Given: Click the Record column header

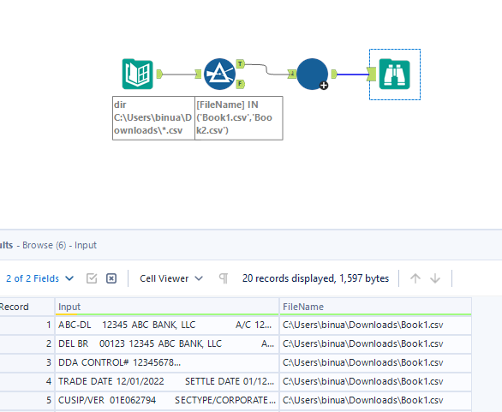Looking at the screenshot, I should pos(27,307).
